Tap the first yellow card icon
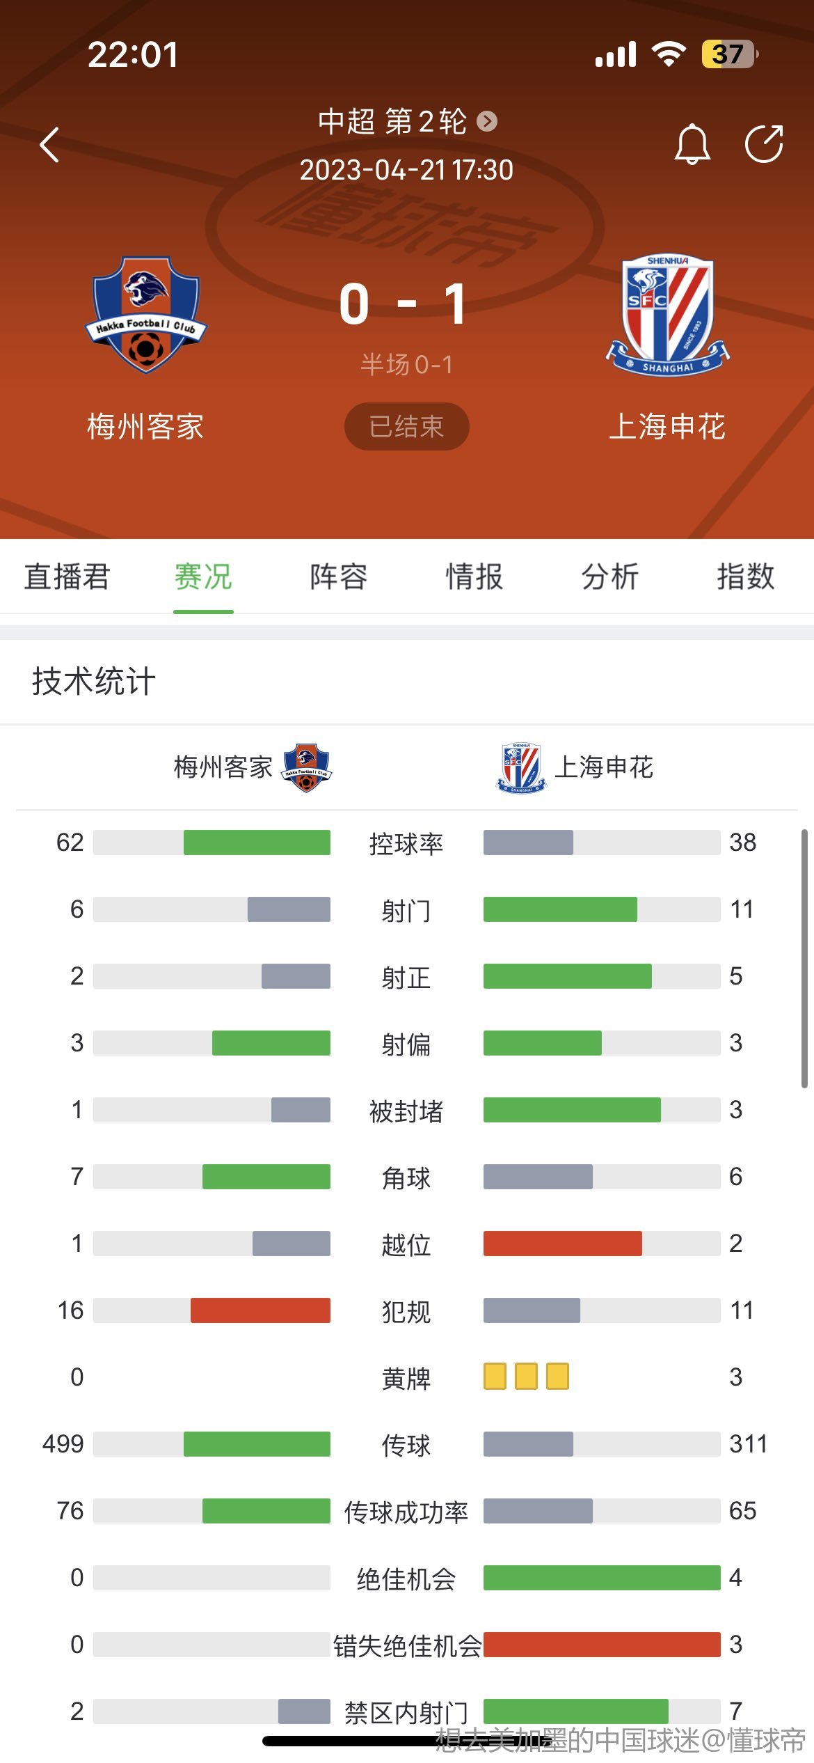814x1763 pixels. point(495,1377)
